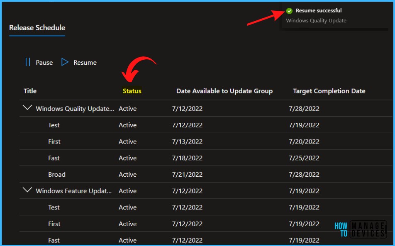Click the notification's Windows Quality Update text
Screen dimensions: 395x246
[x=316, y=21]
